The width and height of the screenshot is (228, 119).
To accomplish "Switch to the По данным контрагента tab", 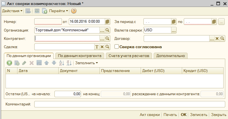I will click(80, 56).
